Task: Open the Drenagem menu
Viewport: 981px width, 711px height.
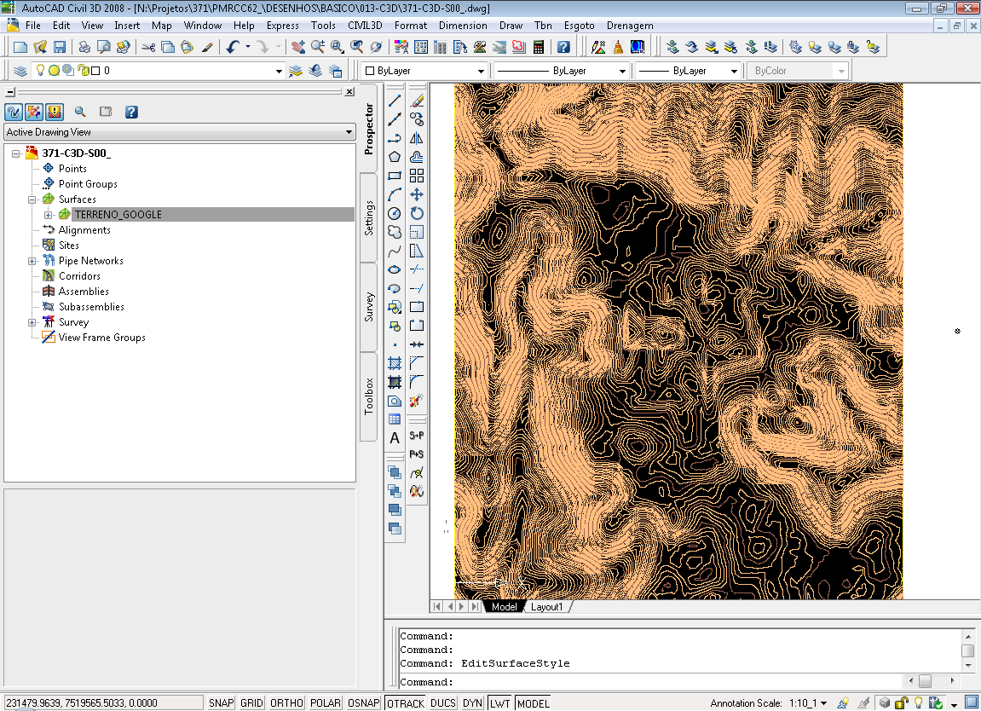Action: [x=629, y=26]
